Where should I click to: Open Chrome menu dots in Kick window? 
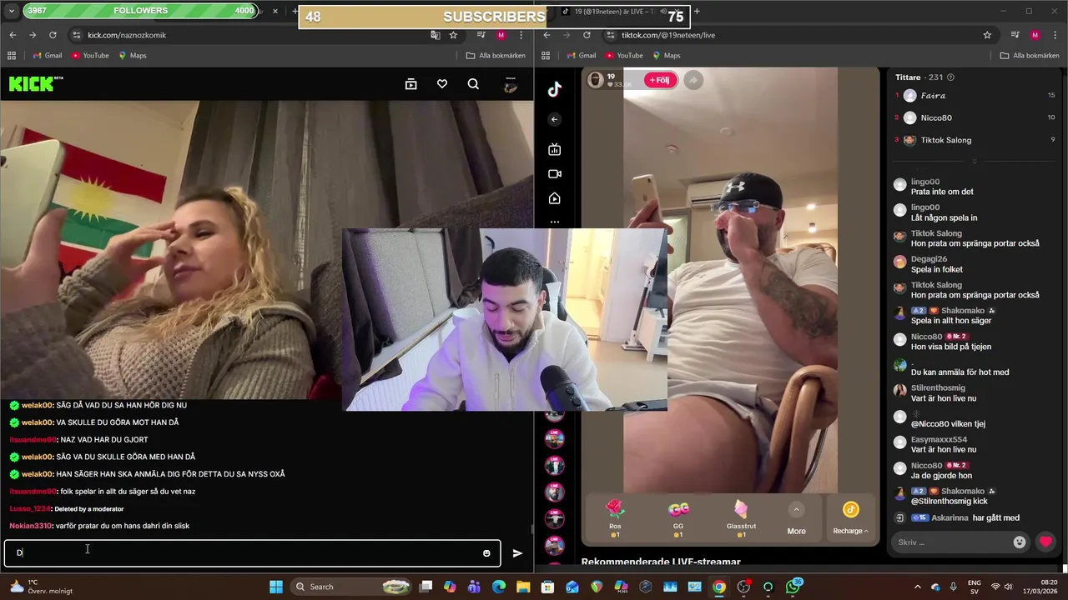point(521,35)
